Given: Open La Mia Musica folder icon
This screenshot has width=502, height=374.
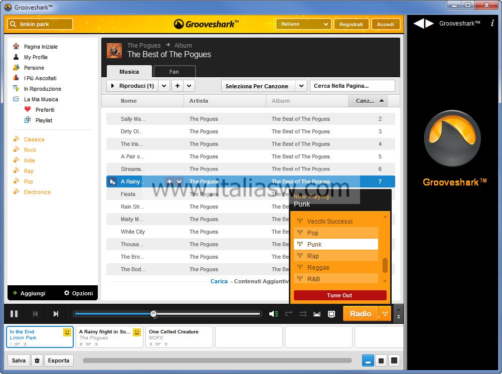Looking at the screenshot, I should click(x=16, y=99).
